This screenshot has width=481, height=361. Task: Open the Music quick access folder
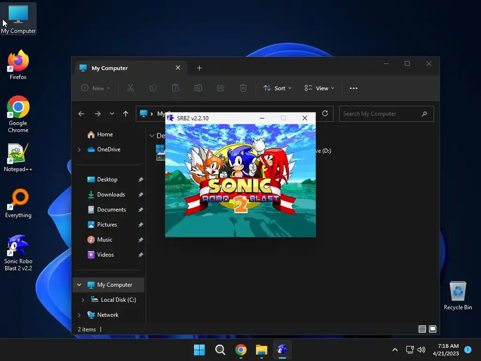(x=100, y=240)
